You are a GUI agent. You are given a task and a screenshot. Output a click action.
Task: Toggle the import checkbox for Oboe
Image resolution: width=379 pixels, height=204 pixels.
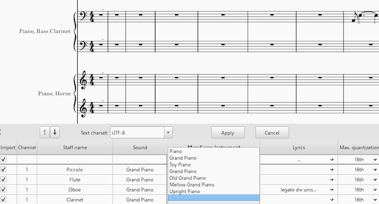4,190
